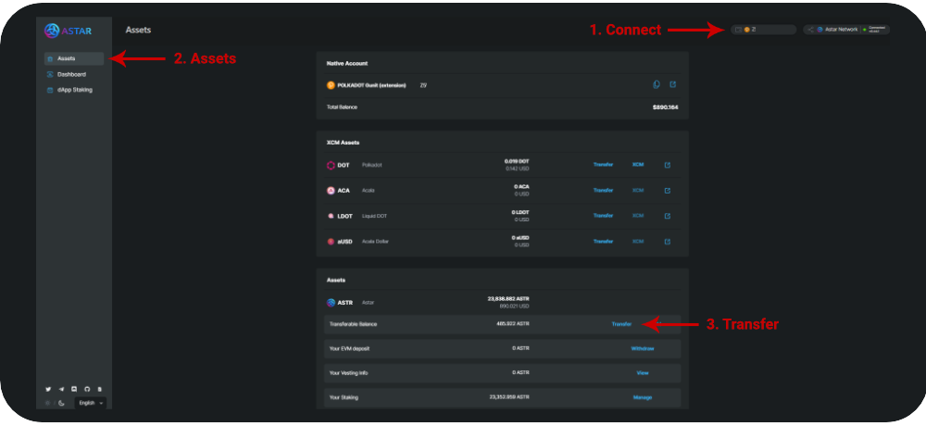This screenshot has height=426, width=926.
Task: Copy the native account address
Action: (x=657, y=84)
